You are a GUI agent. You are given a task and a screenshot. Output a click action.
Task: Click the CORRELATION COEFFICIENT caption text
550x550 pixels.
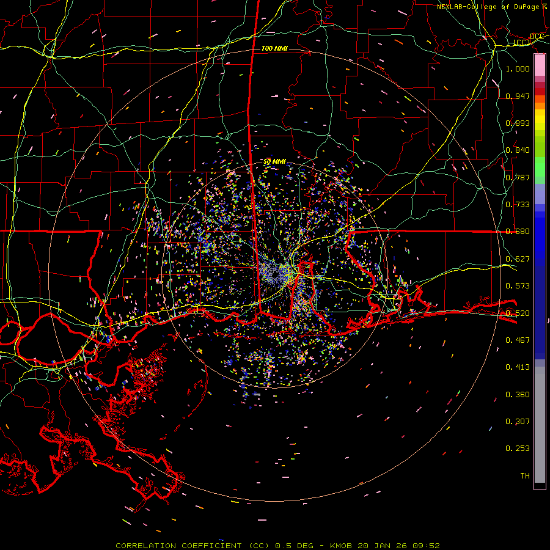[178, 546]
